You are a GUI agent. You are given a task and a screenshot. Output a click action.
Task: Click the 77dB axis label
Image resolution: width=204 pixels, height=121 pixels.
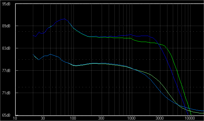coord(6,71)
